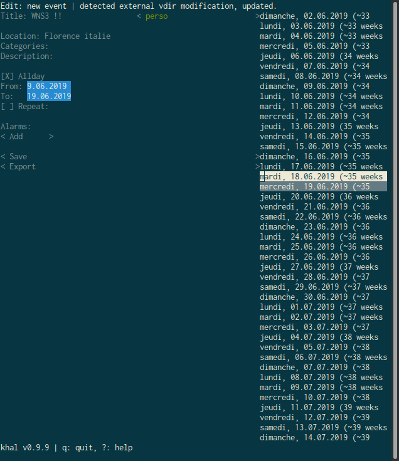Select jeudi, 27.06.2019 row
399x461 pixels.
[323, 267]
